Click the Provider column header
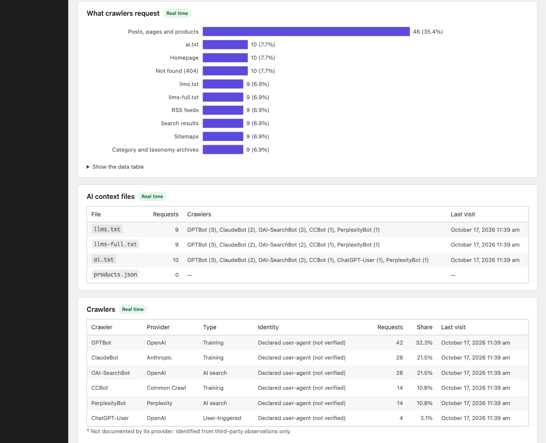Screen dimensions: 546x443 pyautogui.click(x=158, y=327)
